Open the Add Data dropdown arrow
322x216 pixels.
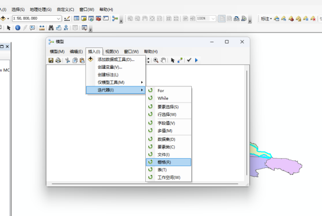click(x=8, y=19)
